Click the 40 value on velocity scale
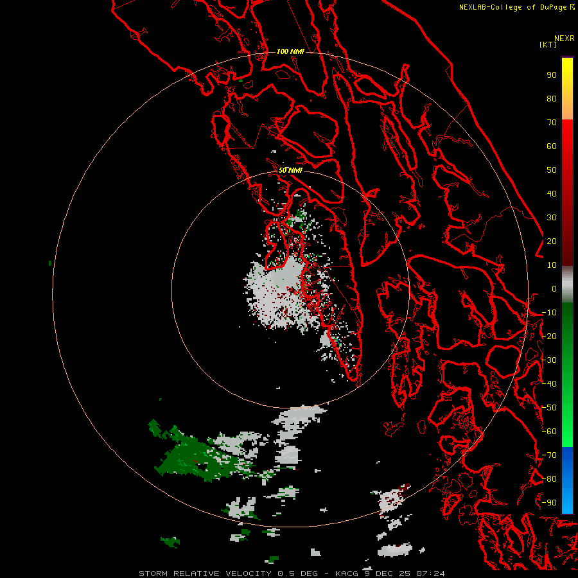 coord(552,193)
